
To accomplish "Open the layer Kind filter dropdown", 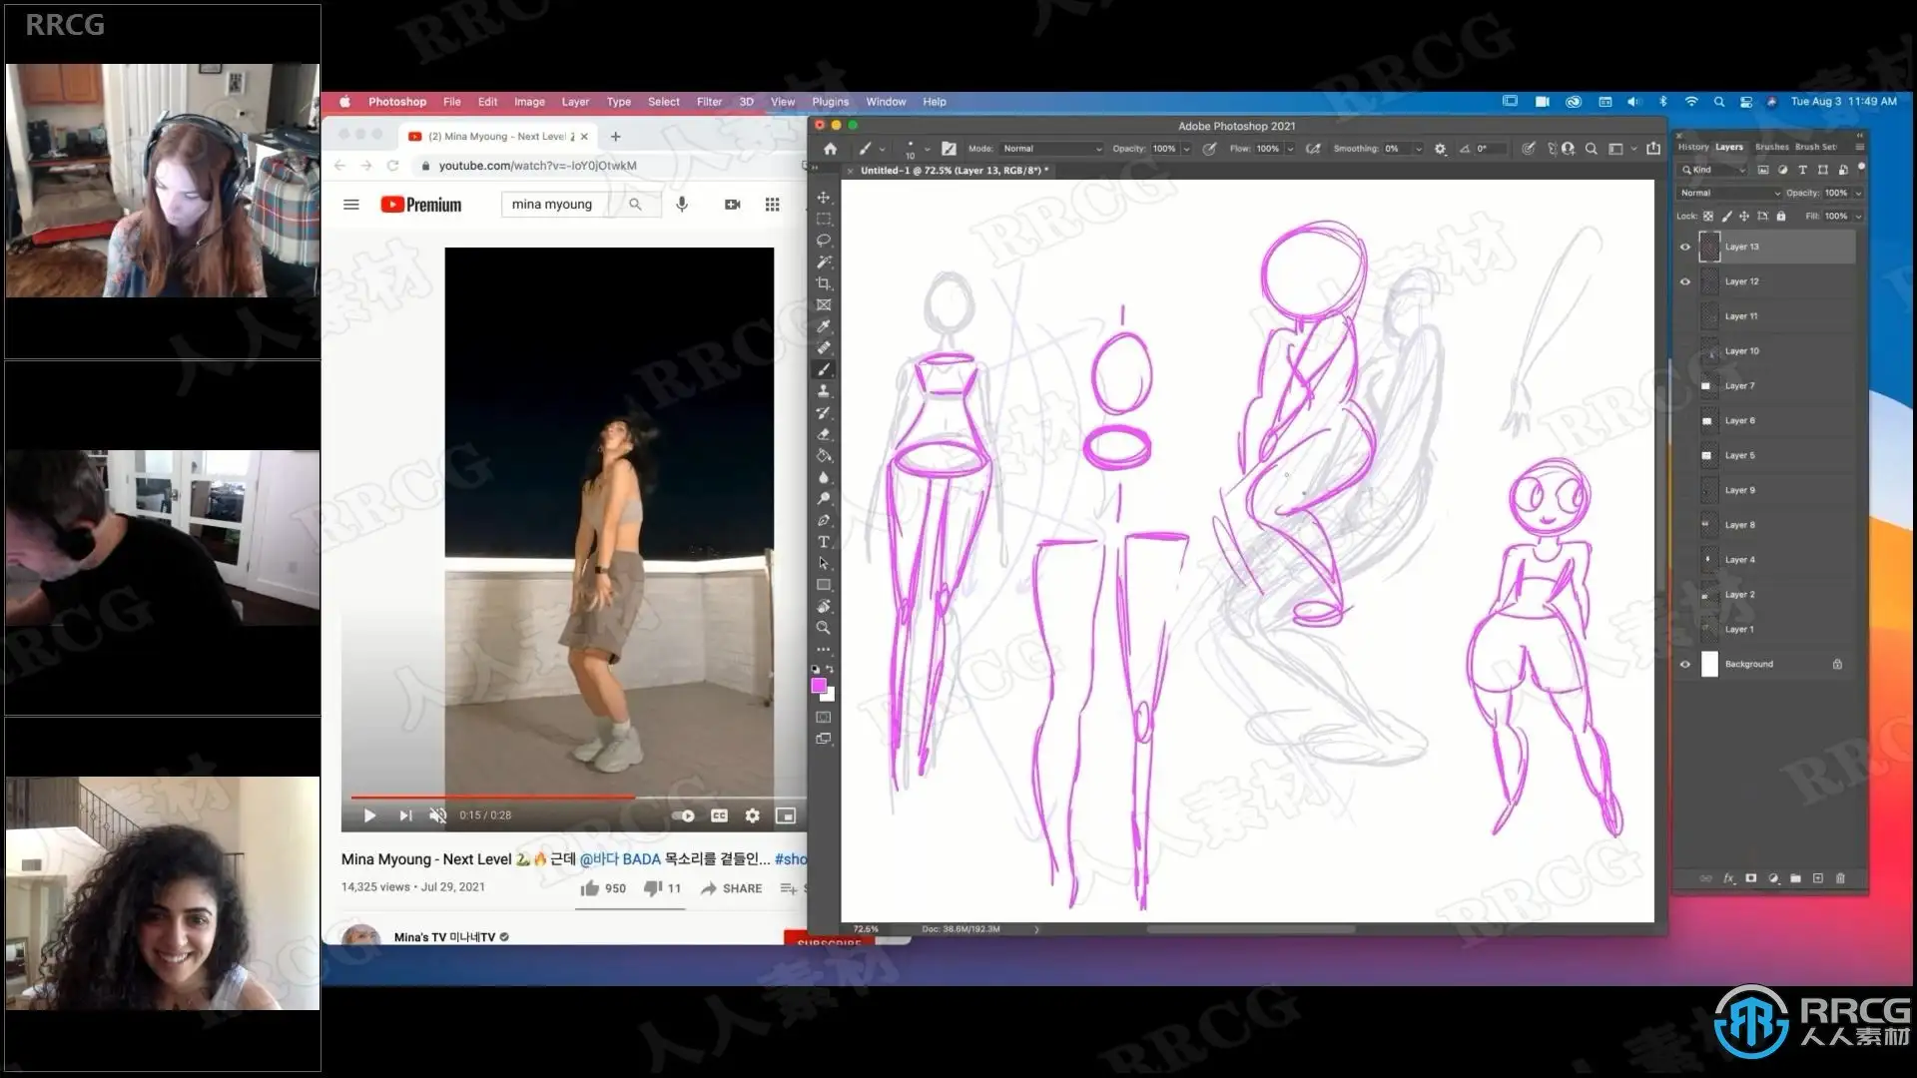I will click(x=1713, y=170).
